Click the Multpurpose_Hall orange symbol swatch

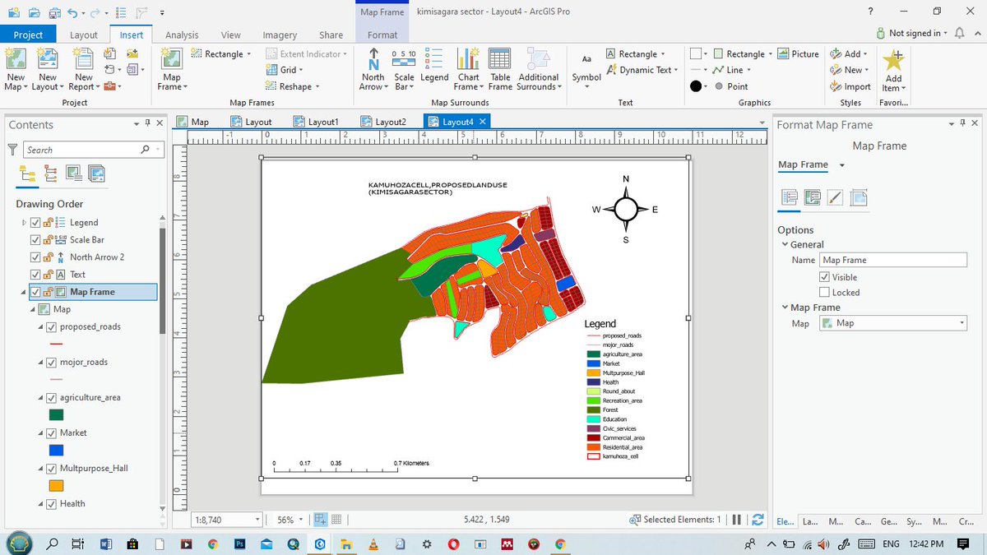click(57, 486)
